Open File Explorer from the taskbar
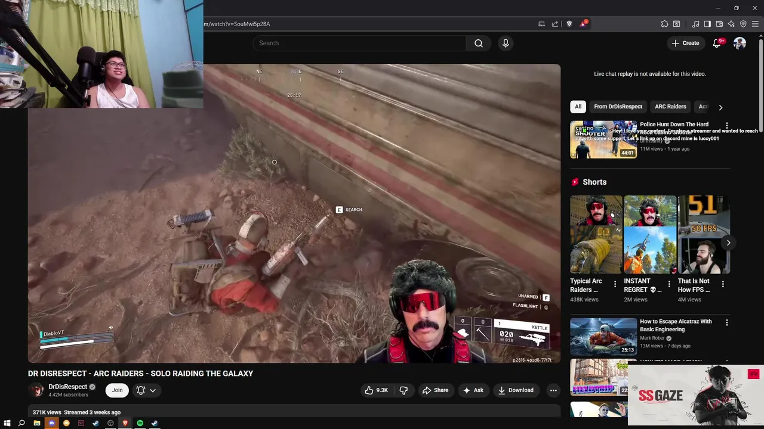764x429 pixels. click(37, 423)
